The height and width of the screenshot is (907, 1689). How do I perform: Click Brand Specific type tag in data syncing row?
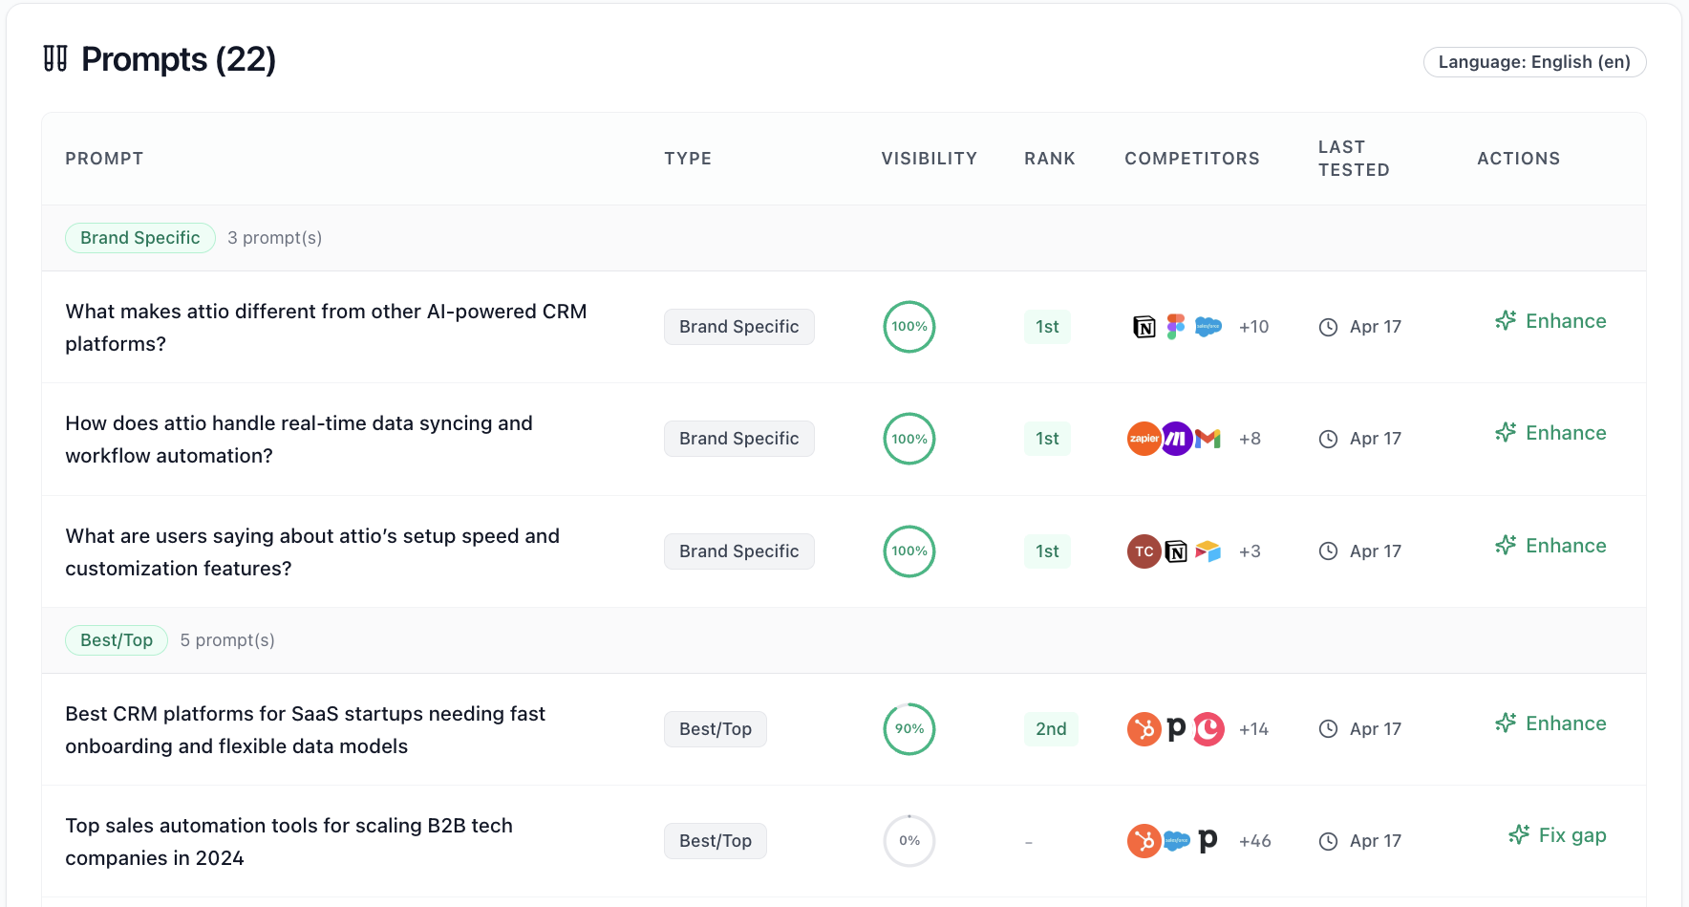click(739, 439)
